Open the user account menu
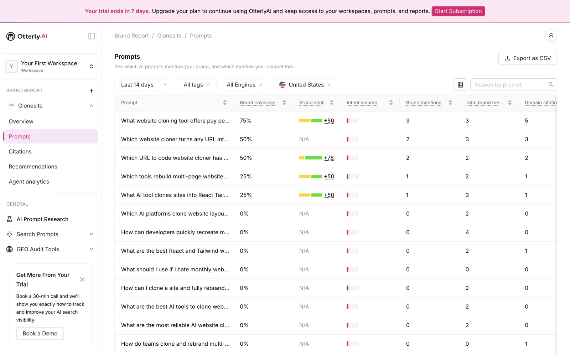 pyautogui.click(x=551, y=36)
